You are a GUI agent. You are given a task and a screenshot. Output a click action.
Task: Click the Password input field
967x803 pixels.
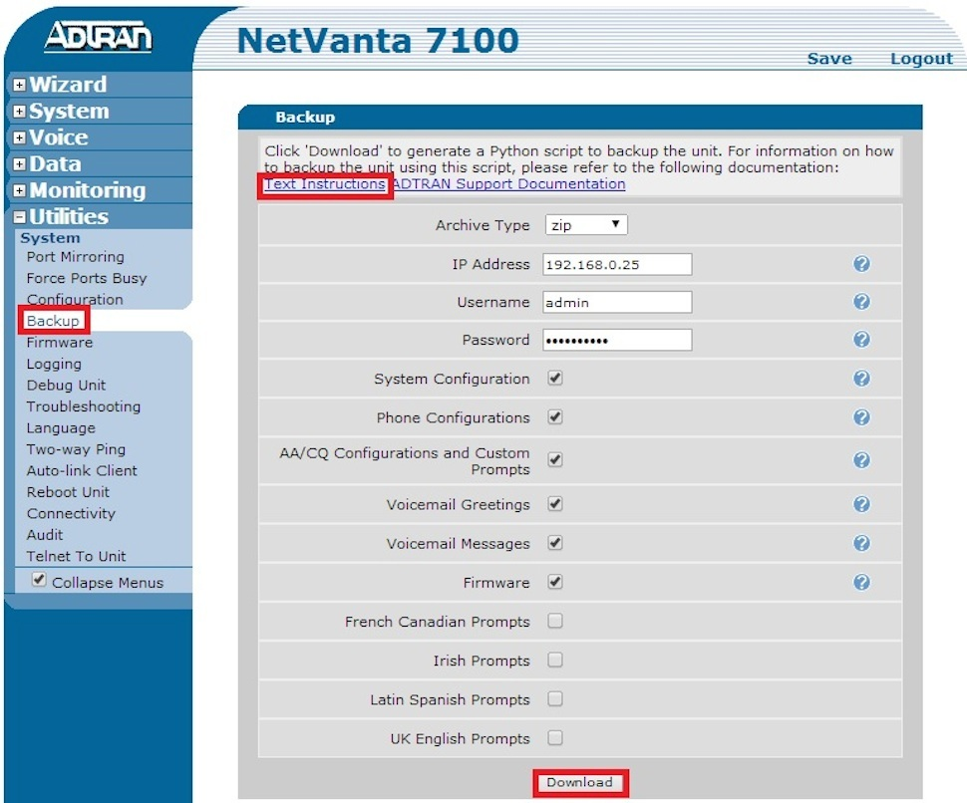617,340
